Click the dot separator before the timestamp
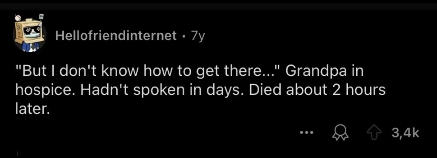Viewport: 437px width, 158px height. 184,36
